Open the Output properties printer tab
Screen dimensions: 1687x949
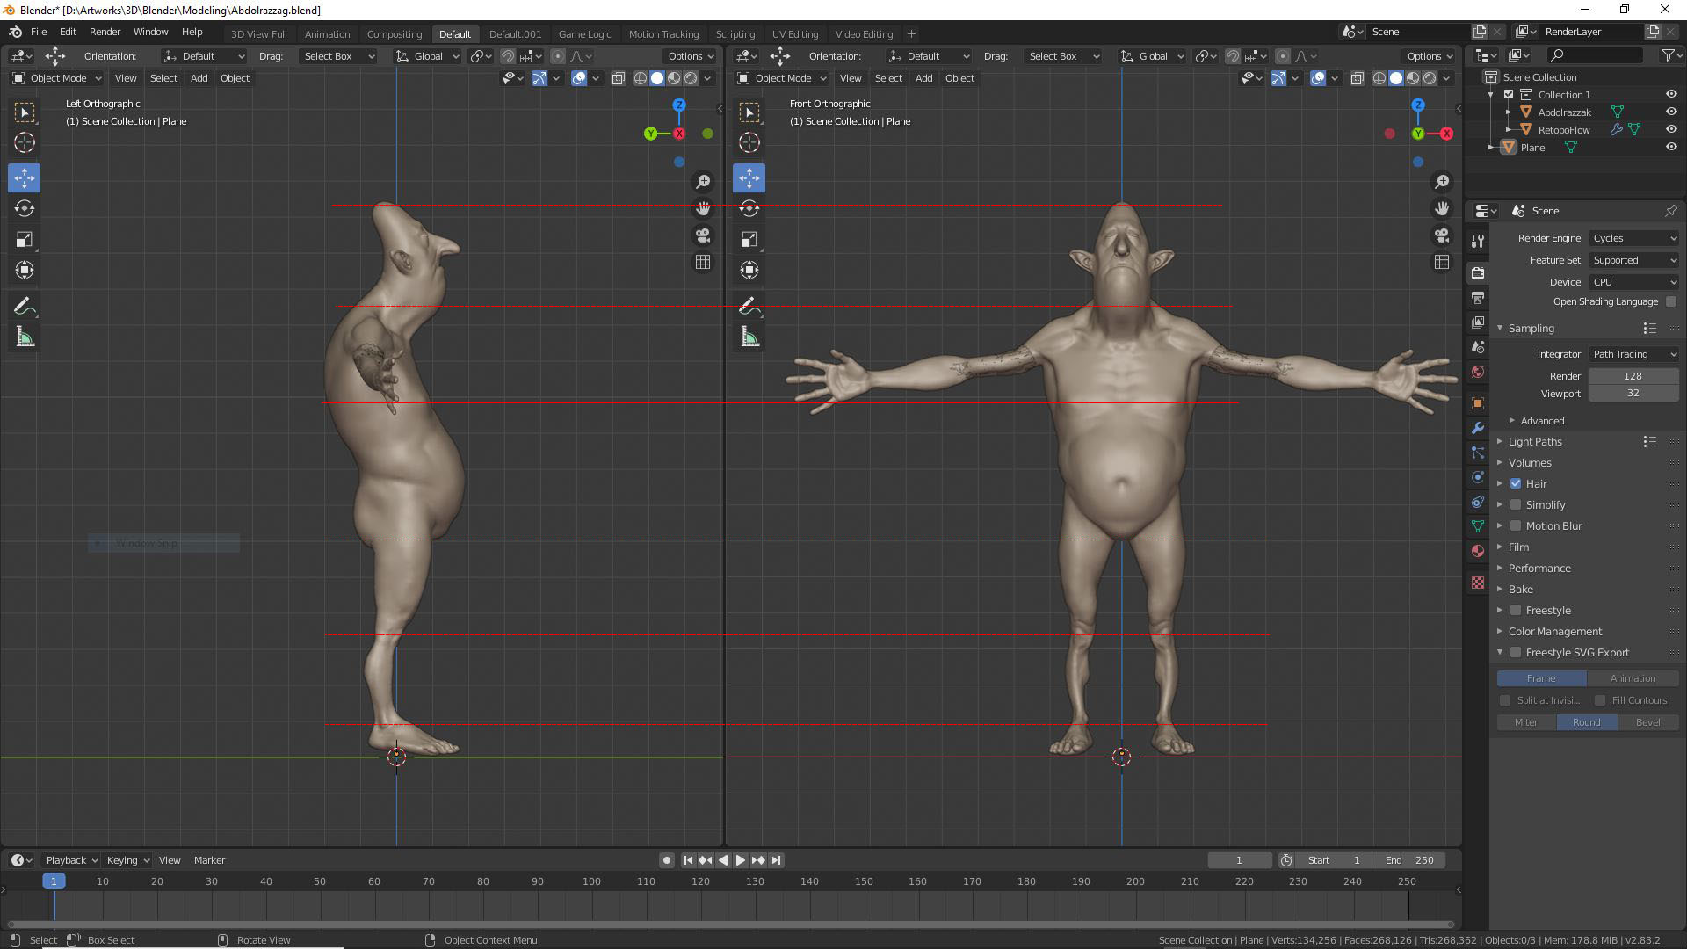point(1478,298)
